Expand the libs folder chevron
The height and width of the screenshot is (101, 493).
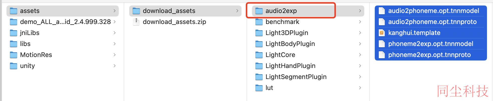(x=114, y=44)
